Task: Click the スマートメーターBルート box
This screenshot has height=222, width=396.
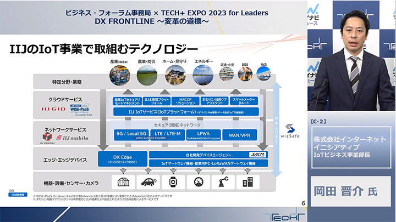Action: [x=244, y=101]
